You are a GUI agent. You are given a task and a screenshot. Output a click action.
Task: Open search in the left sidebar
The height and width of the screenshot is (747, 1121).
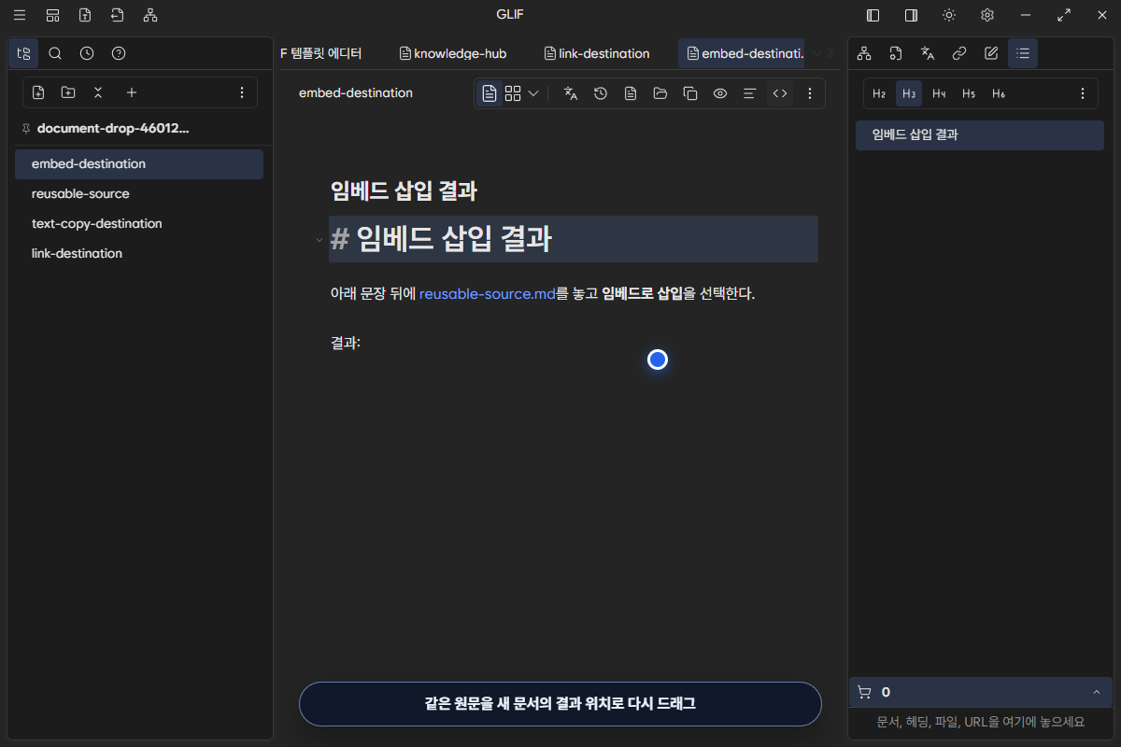tap(55, 53)
